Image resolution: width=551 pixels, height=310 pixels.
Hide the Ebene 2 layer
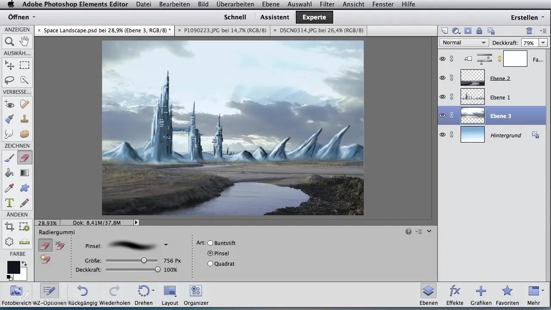pyautogui.click(x=443, y=78)
